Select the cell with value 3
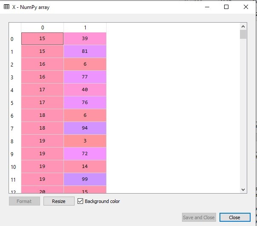 (85, 141)
